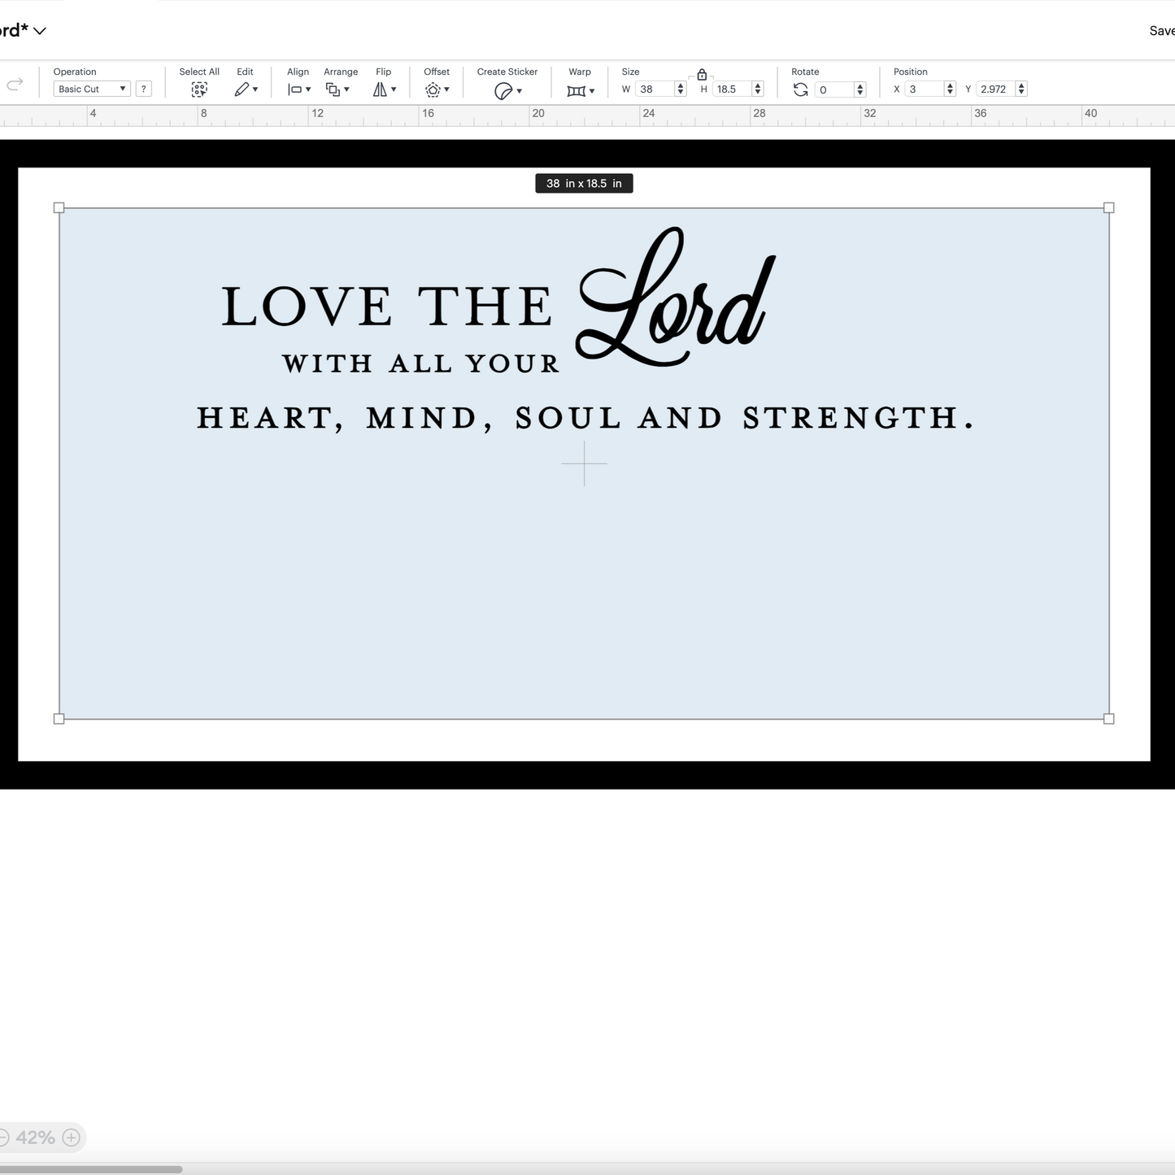The height and width of the screenshot is (1175, 1175).
Task: Click the Select All icon
Action: tap(199, 89)
